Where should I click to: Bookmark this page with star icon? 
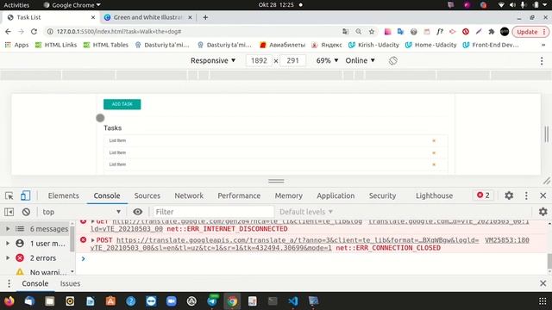coord(372,32)
